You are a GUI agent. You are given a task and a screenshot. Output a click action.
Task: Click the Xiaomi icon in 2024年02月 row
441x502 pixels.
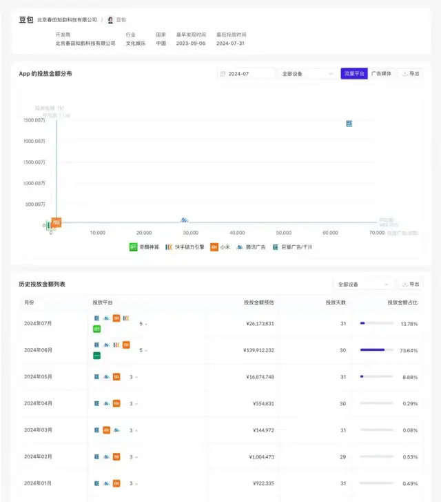tap(116, 457)
